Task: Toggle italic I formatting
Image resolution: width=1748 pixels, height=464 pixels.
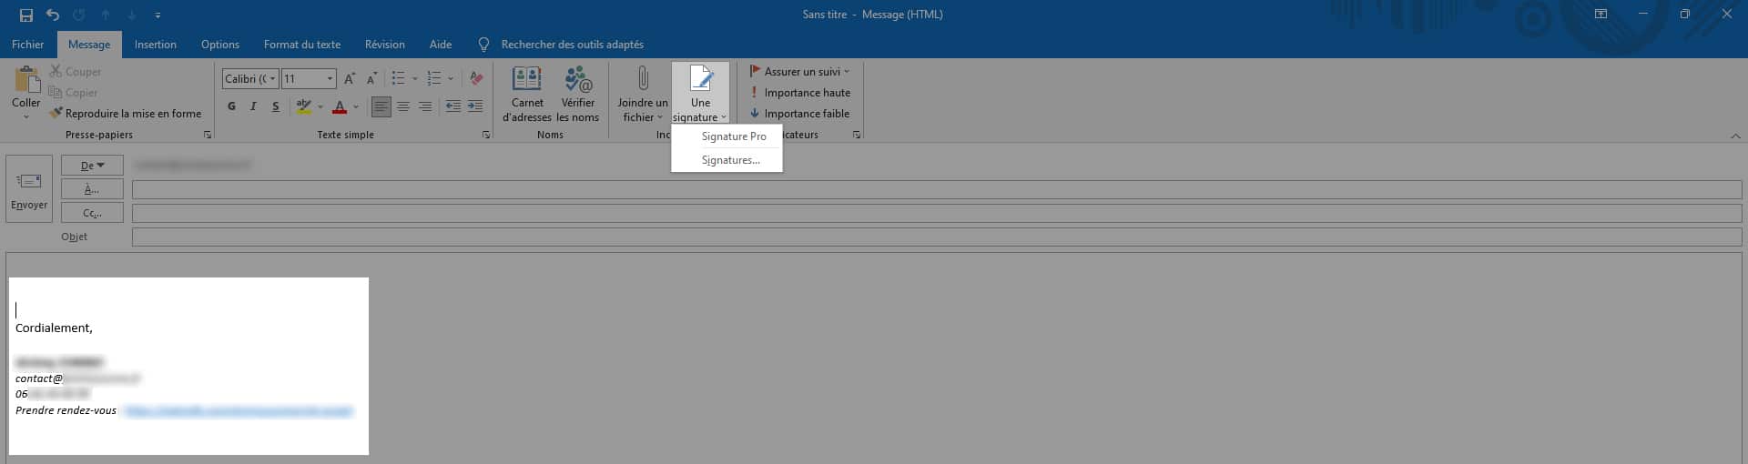Action: click(x=253, y=106)
